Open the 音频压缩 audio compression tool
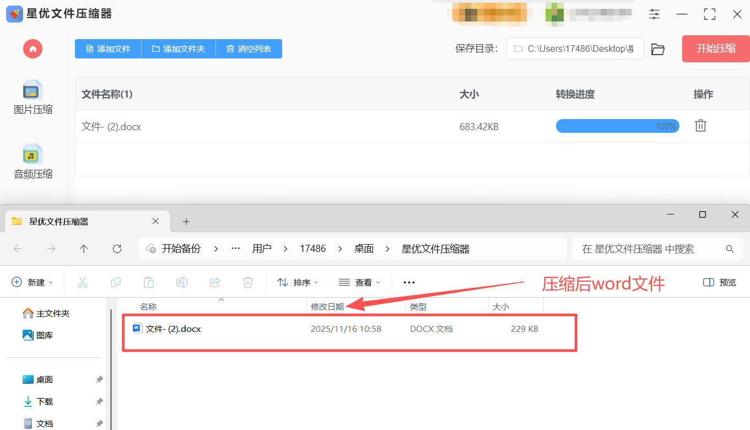 tap(33, 162)
